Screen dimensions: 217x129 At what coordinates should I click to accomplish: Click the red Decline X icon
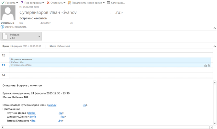tap(48, 3)
